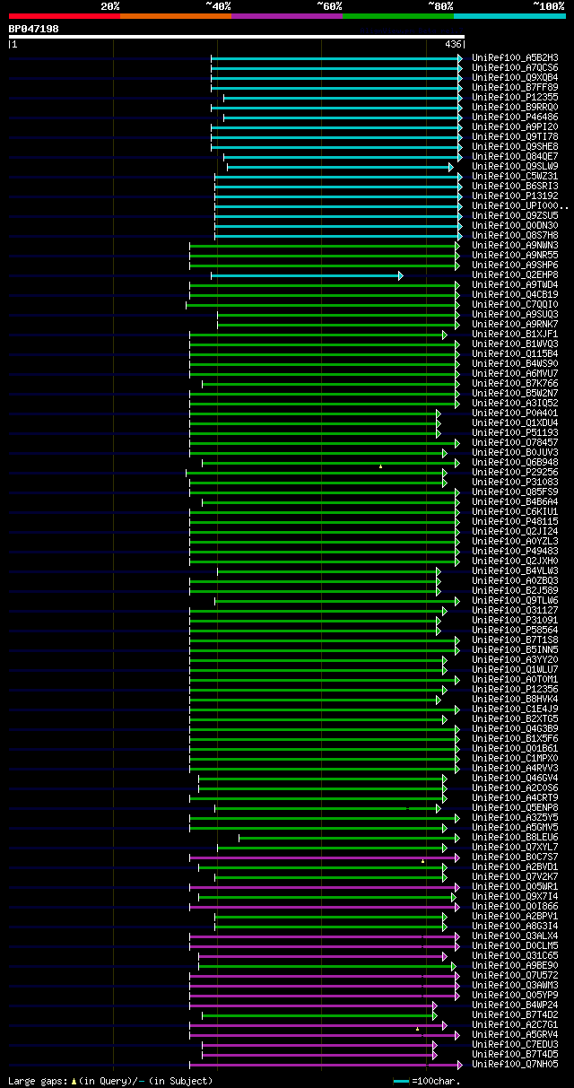Open the UniRef100_B8LEU6 hit

pos(515,837)
